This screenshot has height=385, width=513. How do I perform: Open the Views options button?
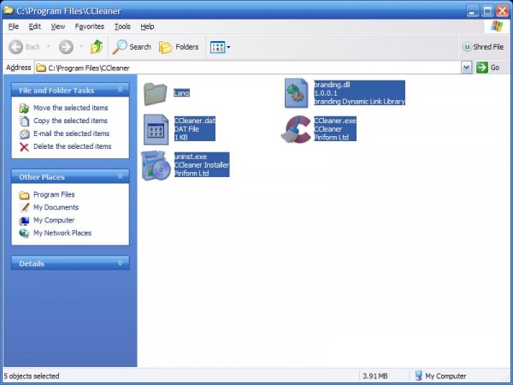click(221, 47)
